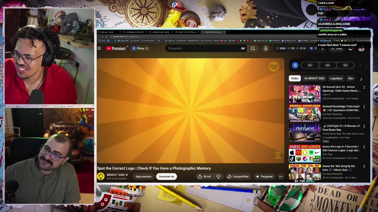Image resolution: width=378 pixels, height=212 pixels.
Task: Switch to the '(2528) game quiz - YouTube' browser tab
Action: 161,32
